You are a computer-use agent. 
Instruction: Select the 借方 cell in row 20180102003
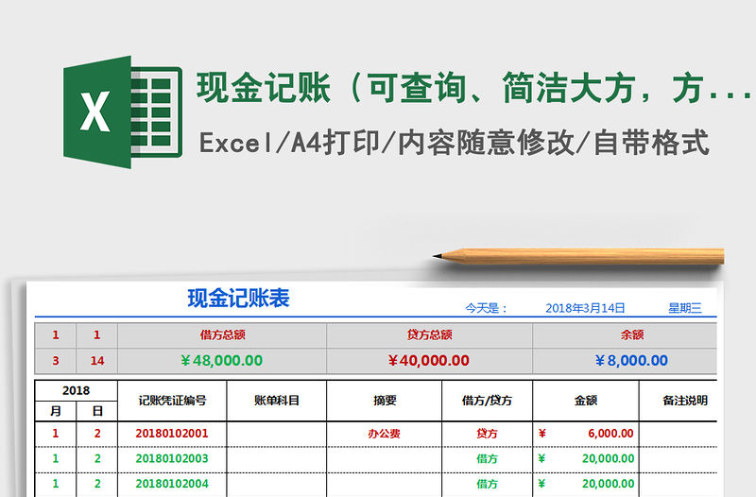[x=487, y=459]
